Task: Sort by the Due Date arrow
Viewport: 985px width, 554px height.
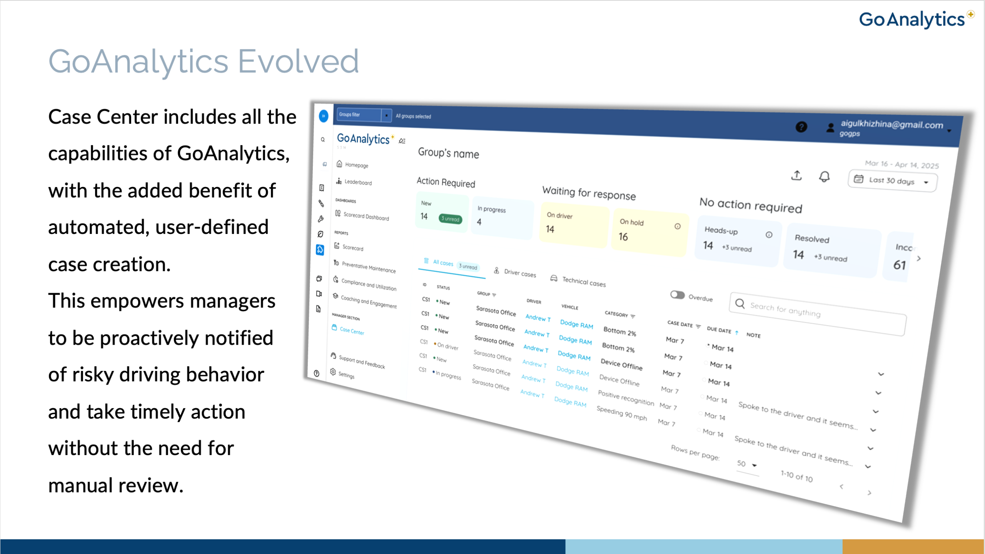Action: pos(736,332)
